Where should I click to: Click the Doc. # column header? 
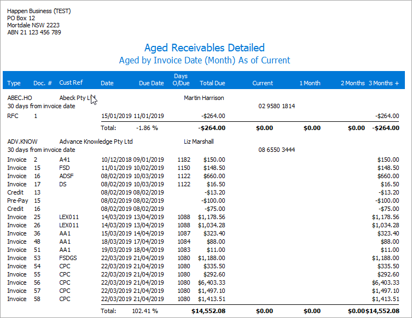[43, 83]
